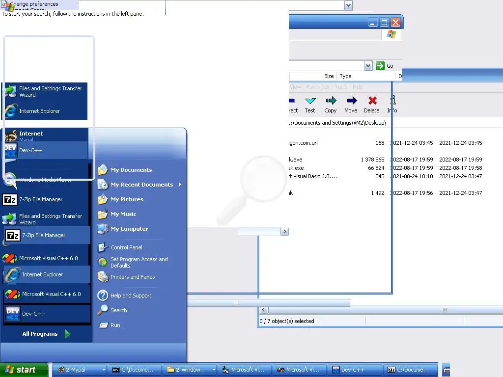Click the date 2022-08-17 19:58
503x377 pixels.
pyautogui.click(x=460, y=168)
